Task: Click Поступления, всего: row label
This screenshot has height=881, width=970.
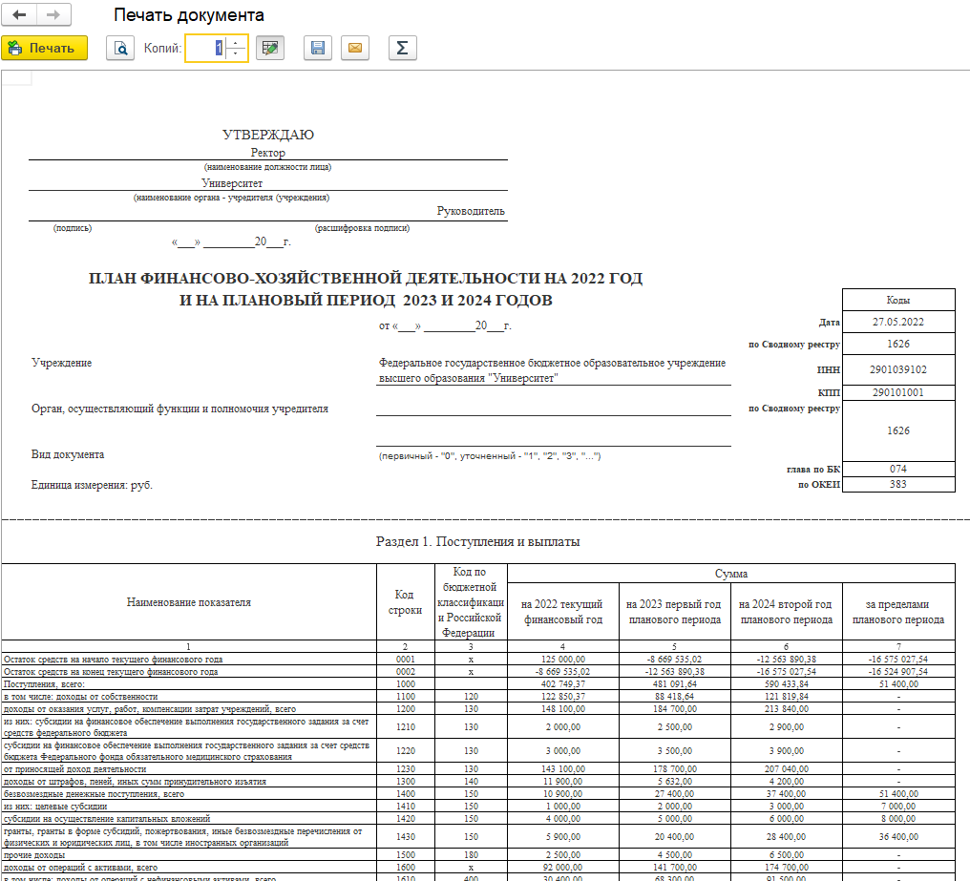Action: click(44, 684)
